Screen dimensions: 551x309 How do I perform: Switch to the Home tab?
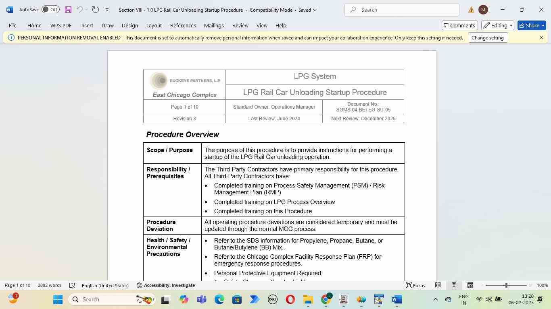coord(34,25)
